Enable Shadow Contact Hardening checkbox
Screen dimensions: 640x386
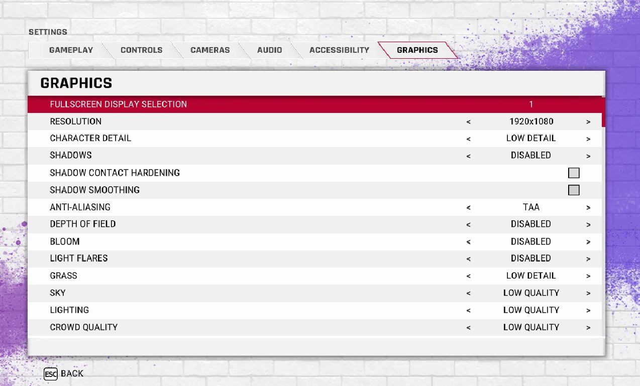(x=574, y=173)
